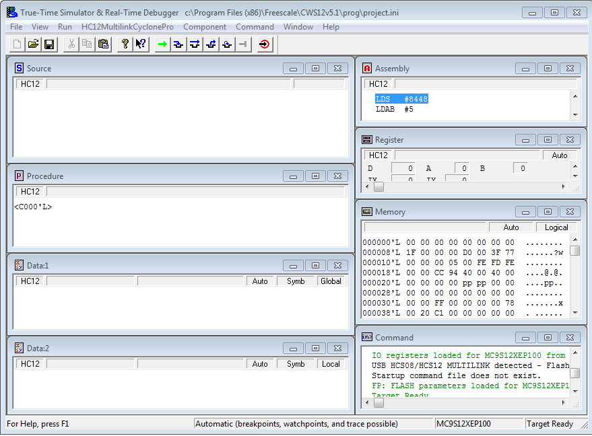Screen dimensions: 592x436
Task: Click the Source window S icon
Action: coord(19,68)
